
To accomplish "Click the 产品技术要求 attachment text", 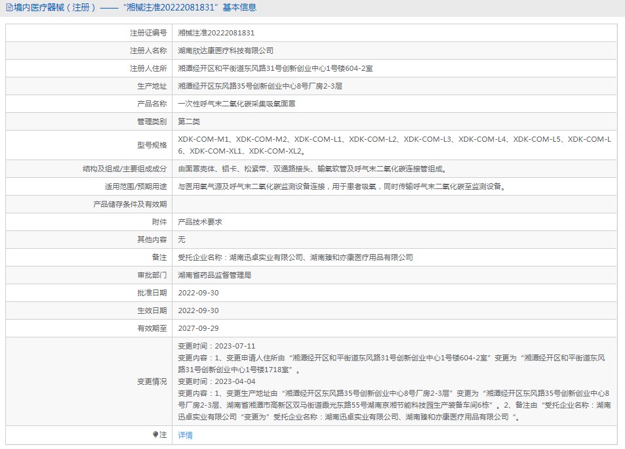I will pos(200,222).
